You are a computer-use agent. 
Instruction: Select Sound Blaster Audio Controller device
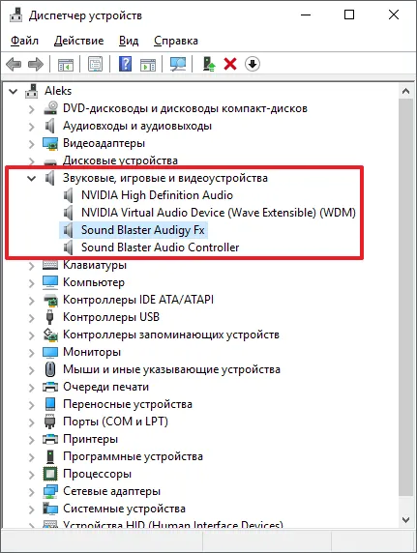pos(160,247)
